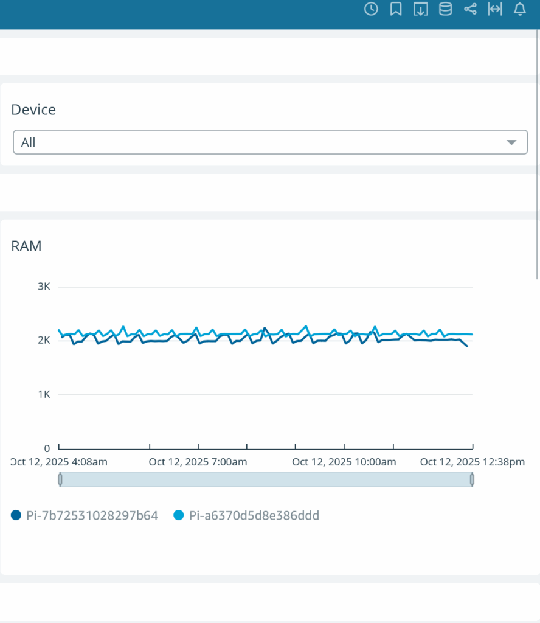
Task: Toggle the Pi-a6370d5d8e386ddd series label
Action: 254,516
